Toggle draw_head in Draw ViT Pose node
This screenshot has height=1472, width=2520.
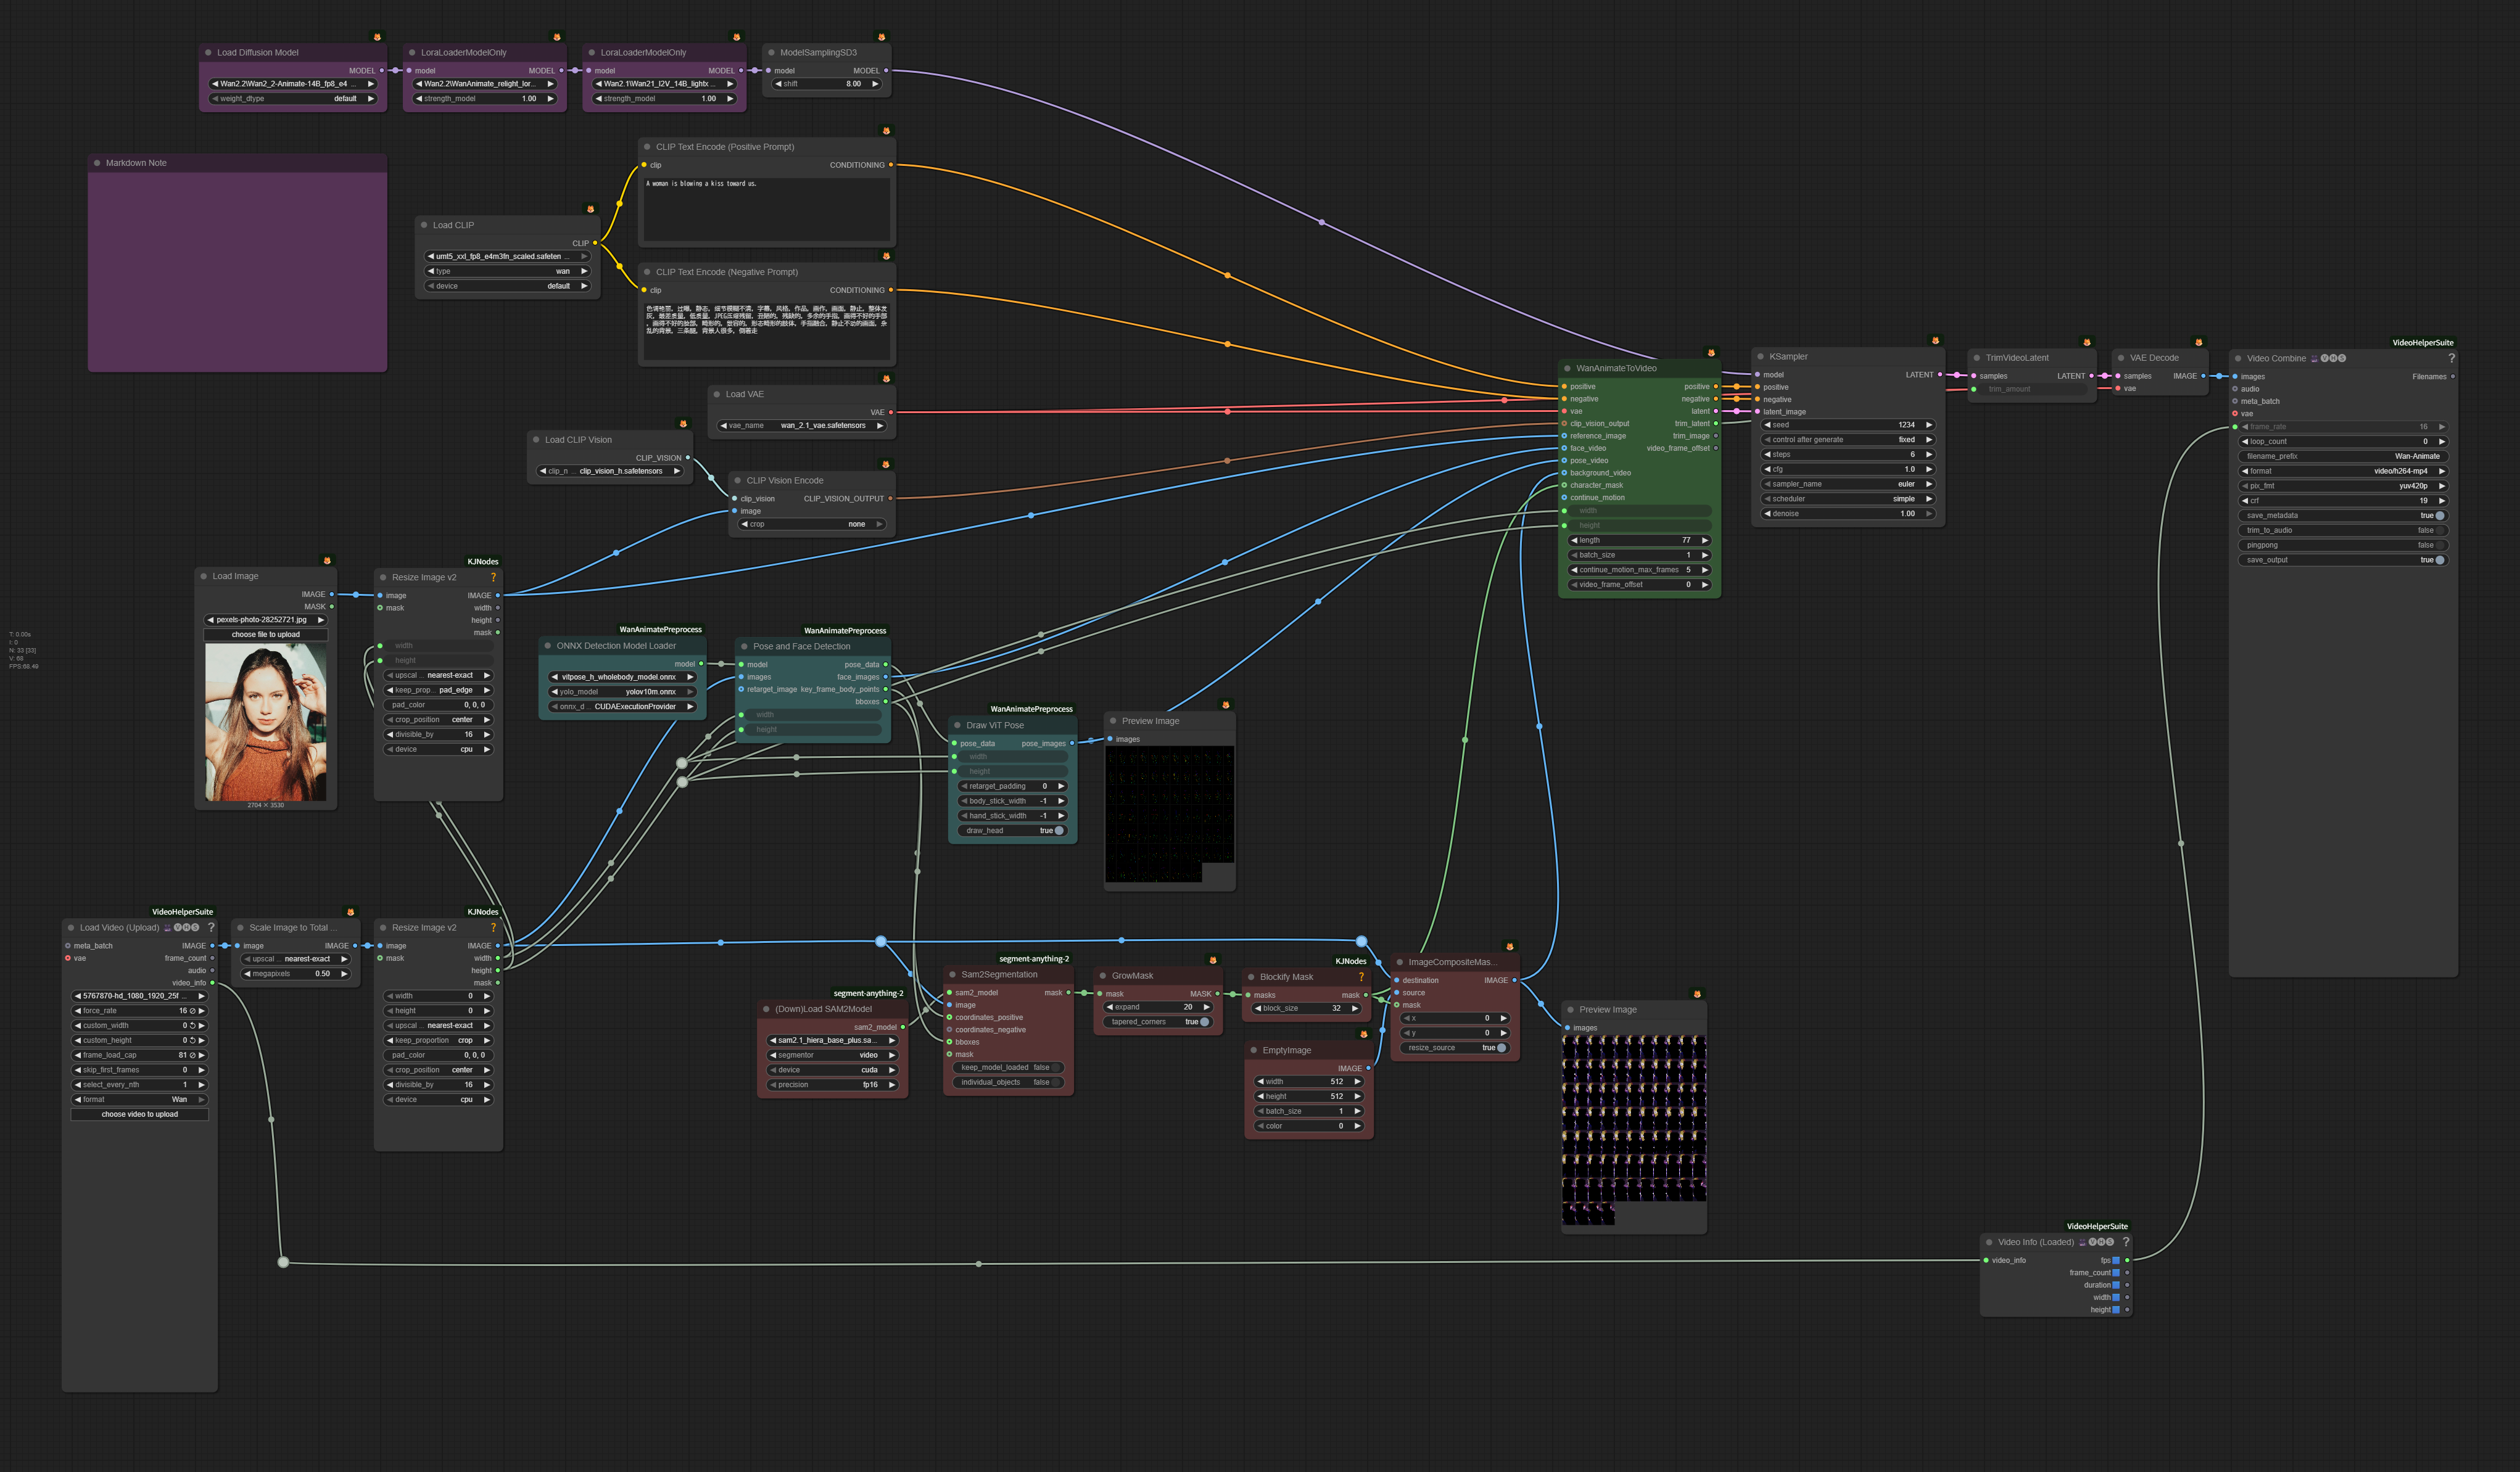point(1059,831)
